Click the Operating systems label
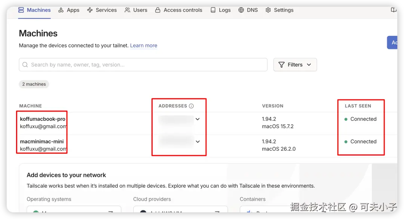 [49, 199]
